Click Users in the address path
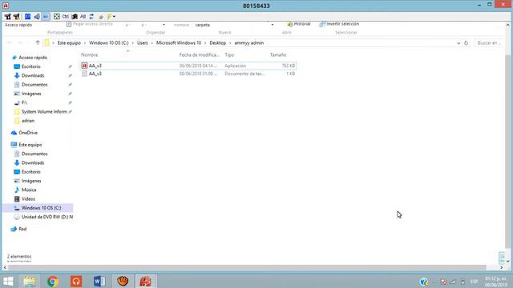 (x=143, y=42)
